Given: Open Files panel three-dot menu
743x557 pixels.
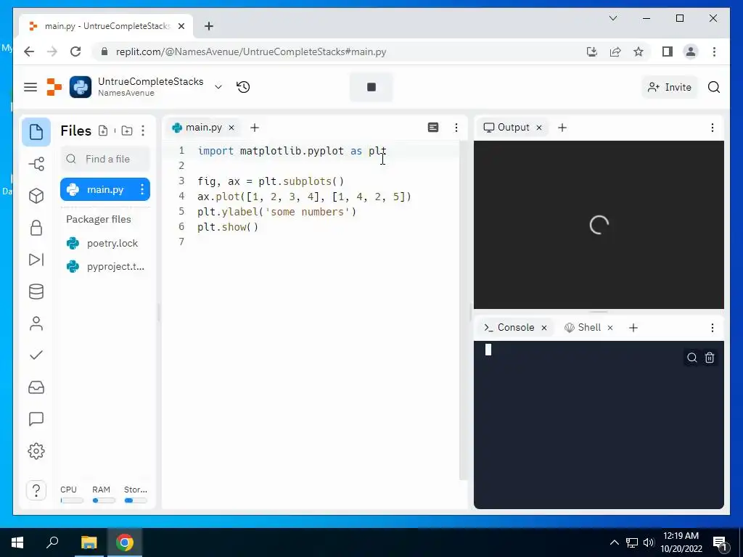Looking at the screenshot, I should pos(143,131).
